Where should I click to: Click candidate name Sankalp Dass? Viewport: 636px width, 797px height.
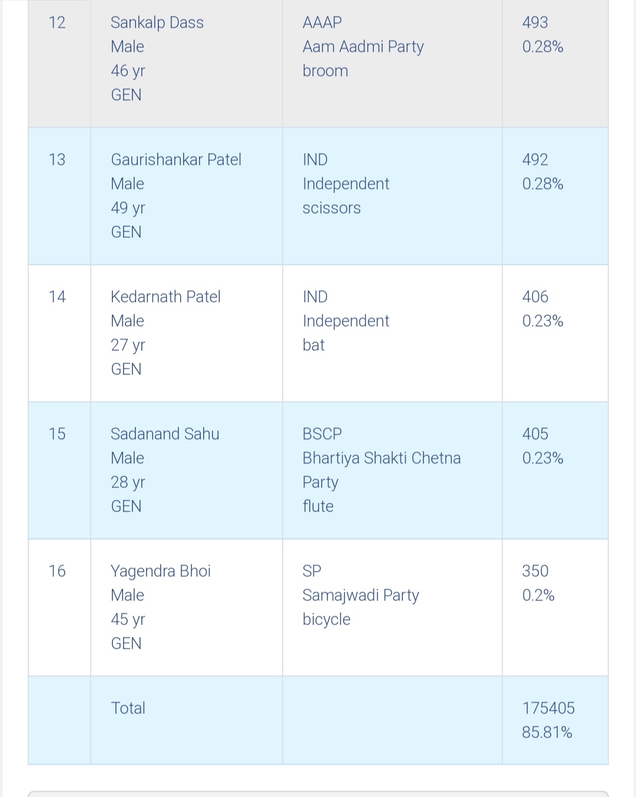(157, 22)
